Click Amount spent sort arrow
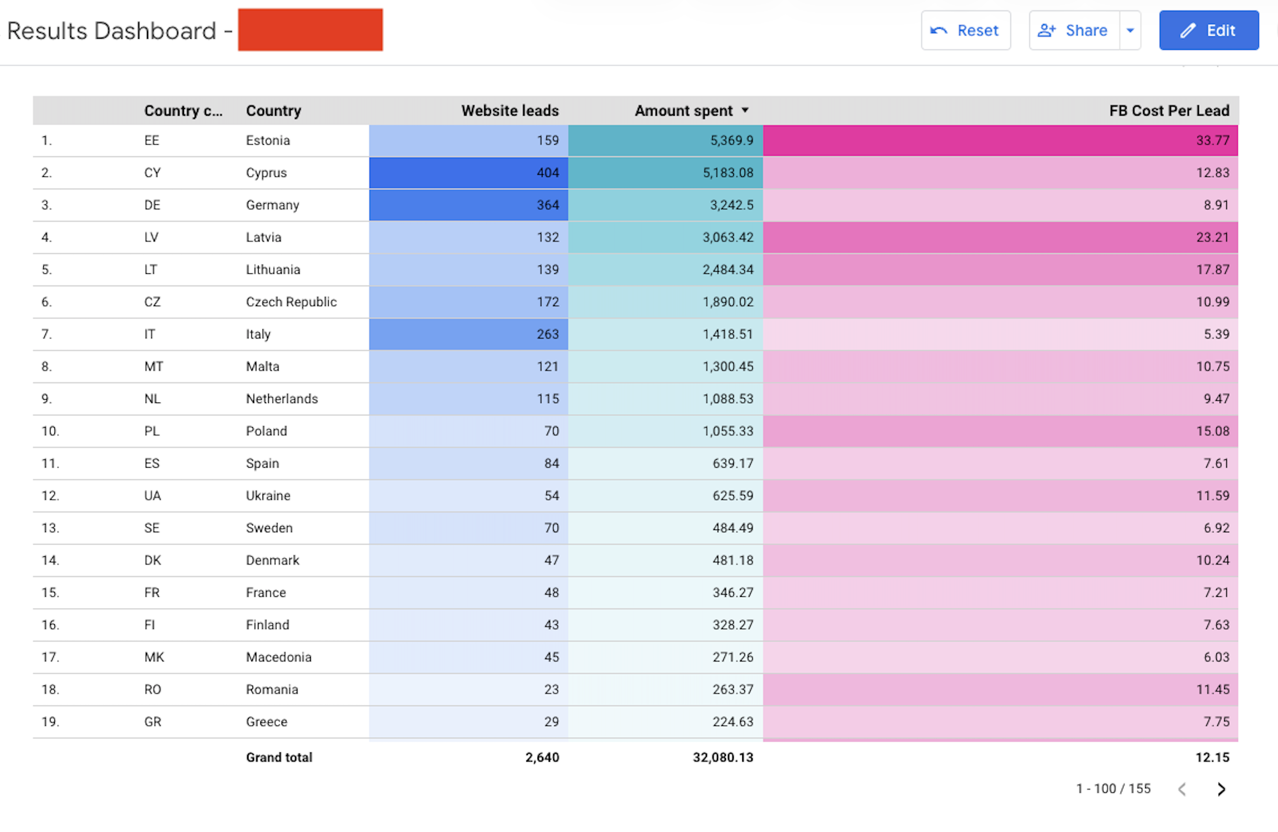Viewport: 1278px width, 832px height. coord(745,111)
